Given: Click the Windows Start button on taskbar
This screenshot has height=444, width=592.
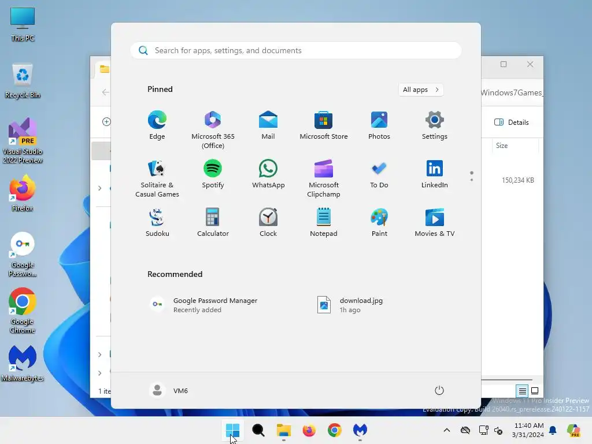Looking at the screenshot, I should (x=232, y=430).
